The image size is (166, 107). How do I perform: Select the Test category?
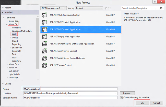(14, 54)
